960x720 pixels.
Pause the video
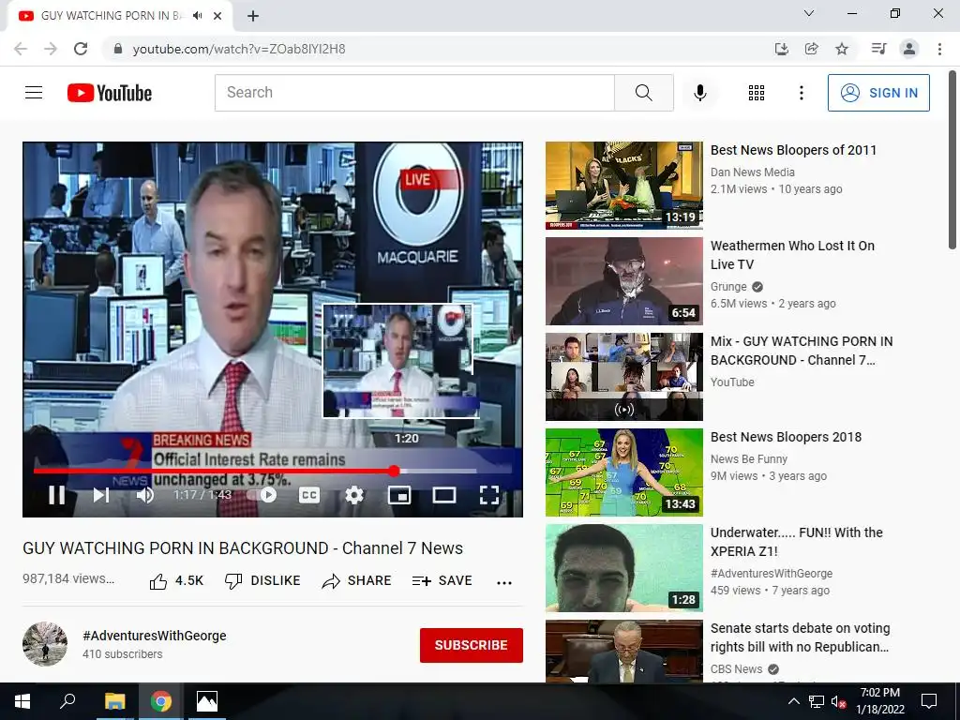57,495
